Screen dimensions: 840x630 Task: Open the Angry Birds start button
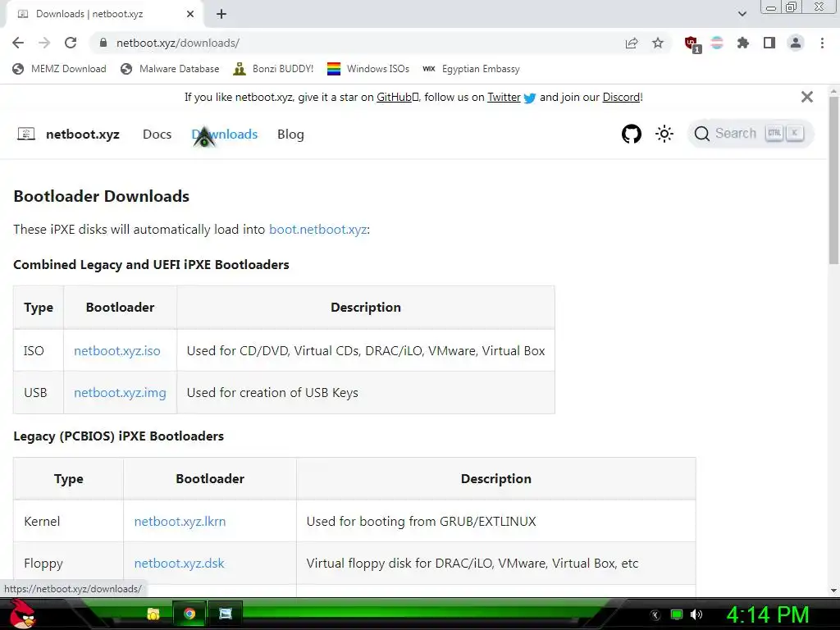tap(21, 614)
